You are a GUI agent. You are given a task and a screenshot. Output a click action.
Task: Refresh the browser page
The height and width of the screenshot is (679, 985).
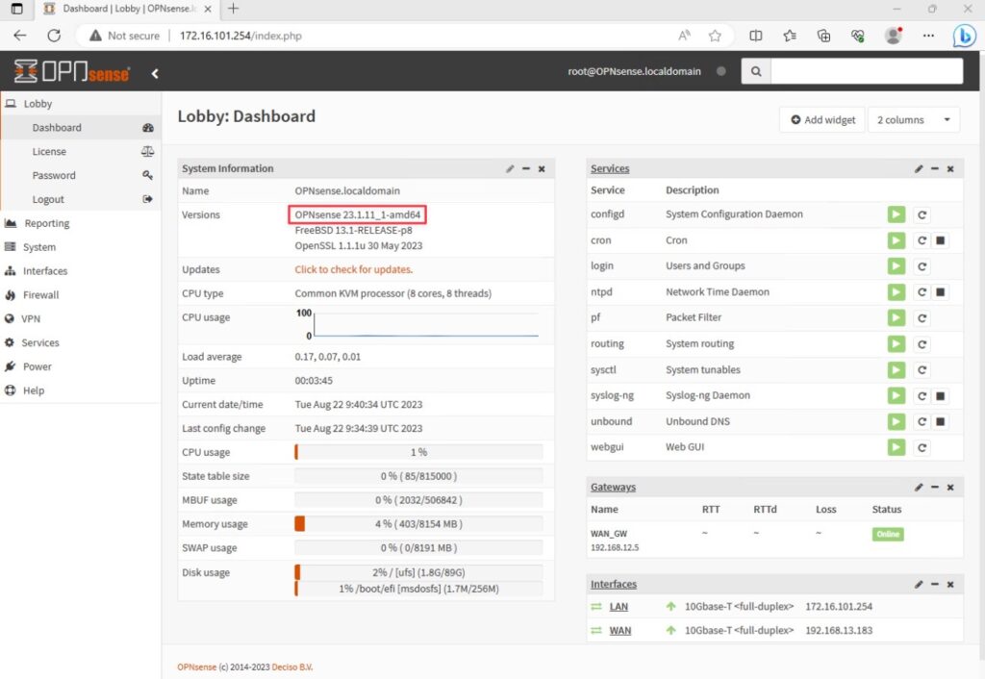[54, 36]
